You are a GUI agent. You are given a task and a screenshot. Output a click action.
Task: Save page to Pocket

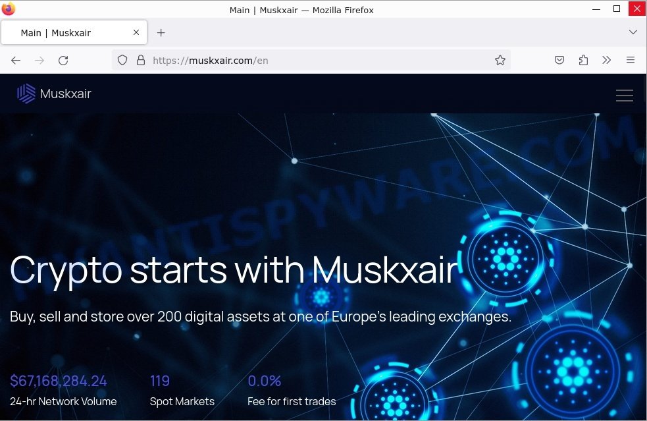coord(559,61)
